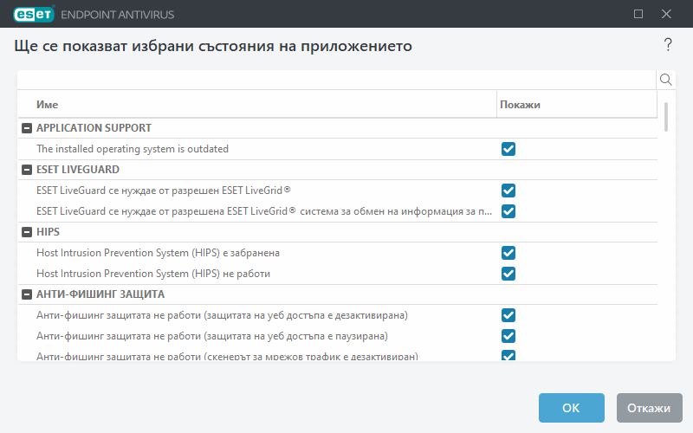Collapse АНТИ-ФИШИНГ ЗАЩИТА group
The height and width of the screenshot is (433, 693).
[26, 294]
